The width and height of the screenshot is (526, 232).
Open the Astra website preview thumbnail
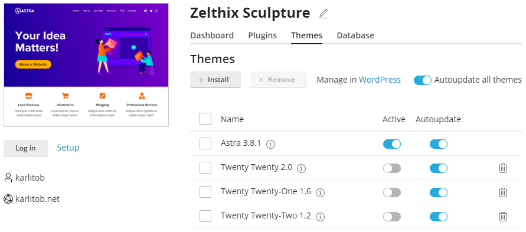coord(86,65)
